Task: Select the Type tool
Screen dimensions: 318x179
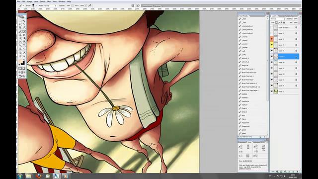Action: coord(24,45)
